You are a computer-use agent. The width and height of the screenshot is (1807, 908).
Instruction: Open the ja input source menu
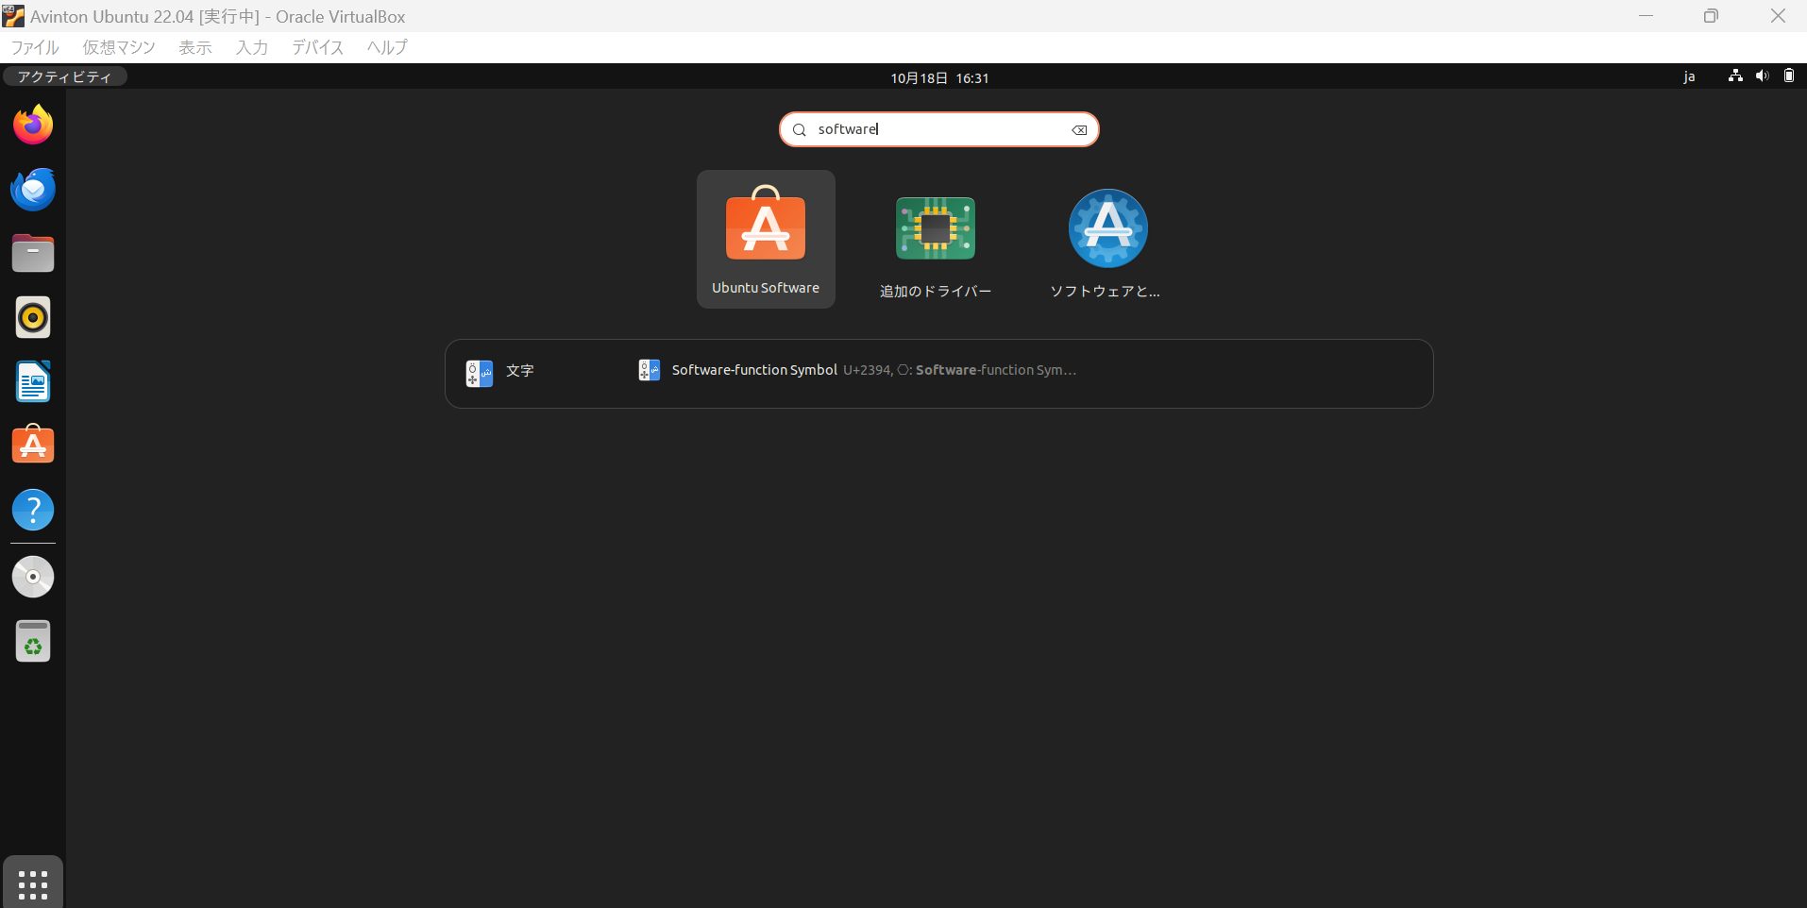tap(1689, 77)
